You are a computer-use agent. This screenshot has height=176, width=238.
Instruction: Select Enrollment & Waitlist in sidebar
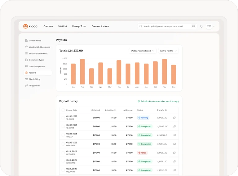coord(38,53)
